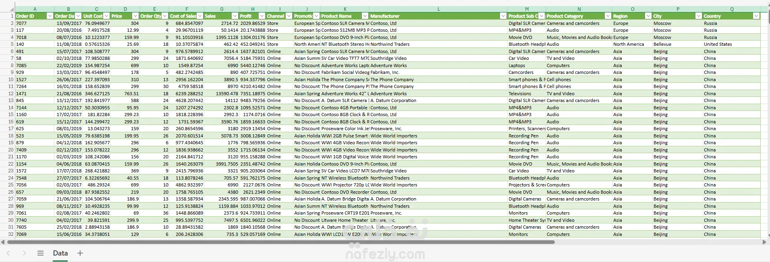Click the Fabrikam, Inc. manufacturer cell
Image resolution: width=770 pixels, height=262 pixels.
(x=438, y=72)
